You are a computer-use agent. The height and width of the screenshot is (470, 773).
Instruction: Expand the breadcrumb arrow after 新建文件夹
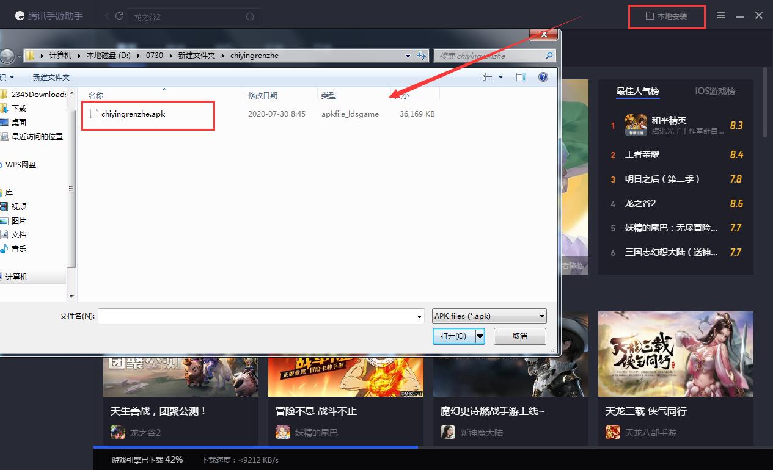(223, 56)
